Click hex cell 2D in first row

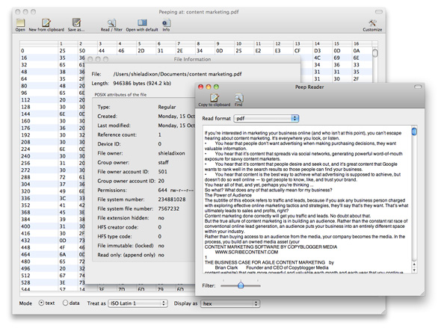[x=141, y=51]
